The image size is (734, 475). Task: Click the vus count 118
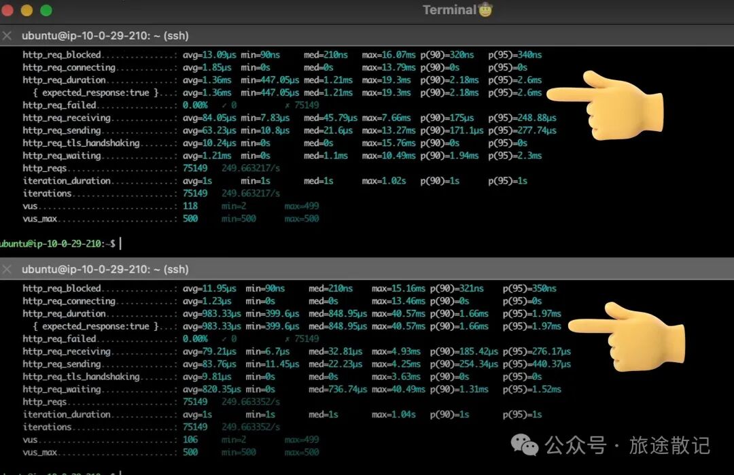tap(190, 206)
